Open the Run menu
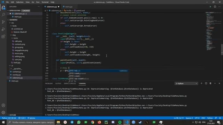 coord(38,2)
